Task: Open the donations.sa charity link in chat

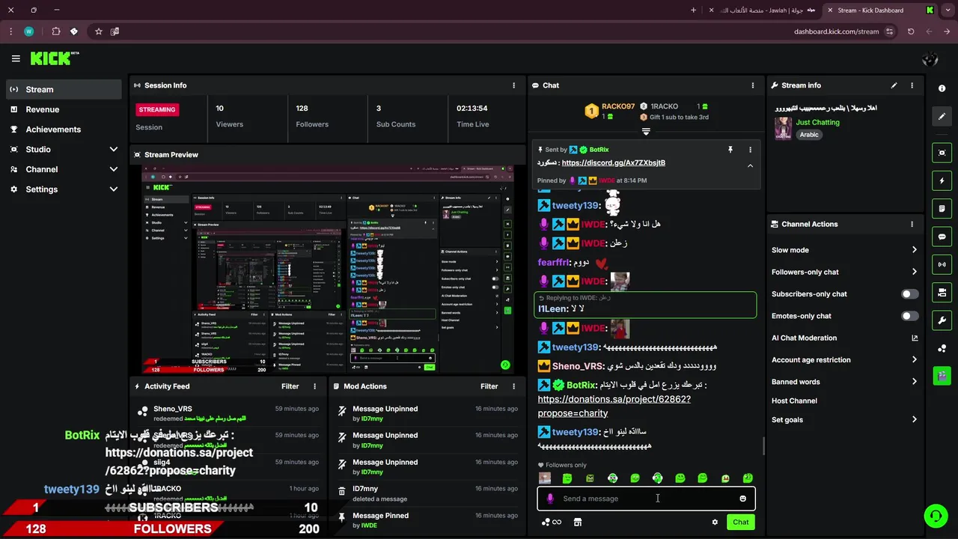Action: point(614,406)
